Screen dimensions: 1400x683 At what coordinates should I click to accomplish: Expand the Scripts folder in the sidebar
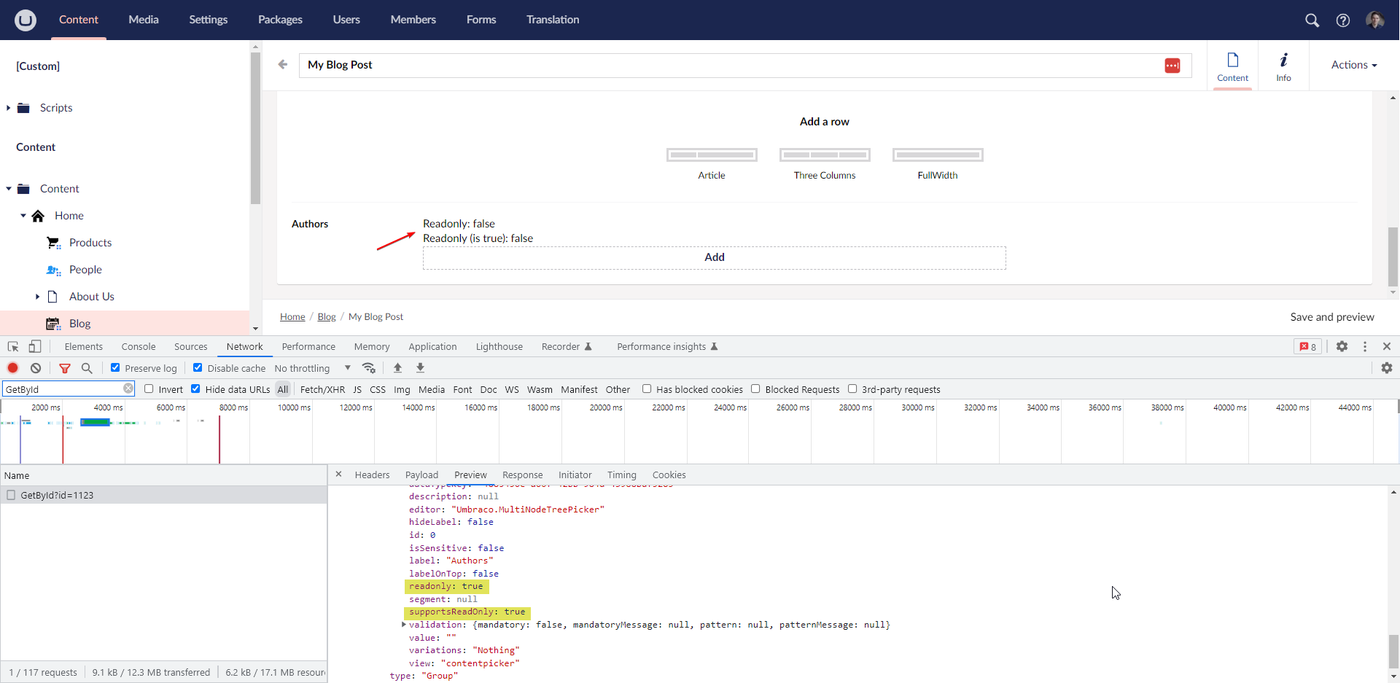tap(9, 107)
